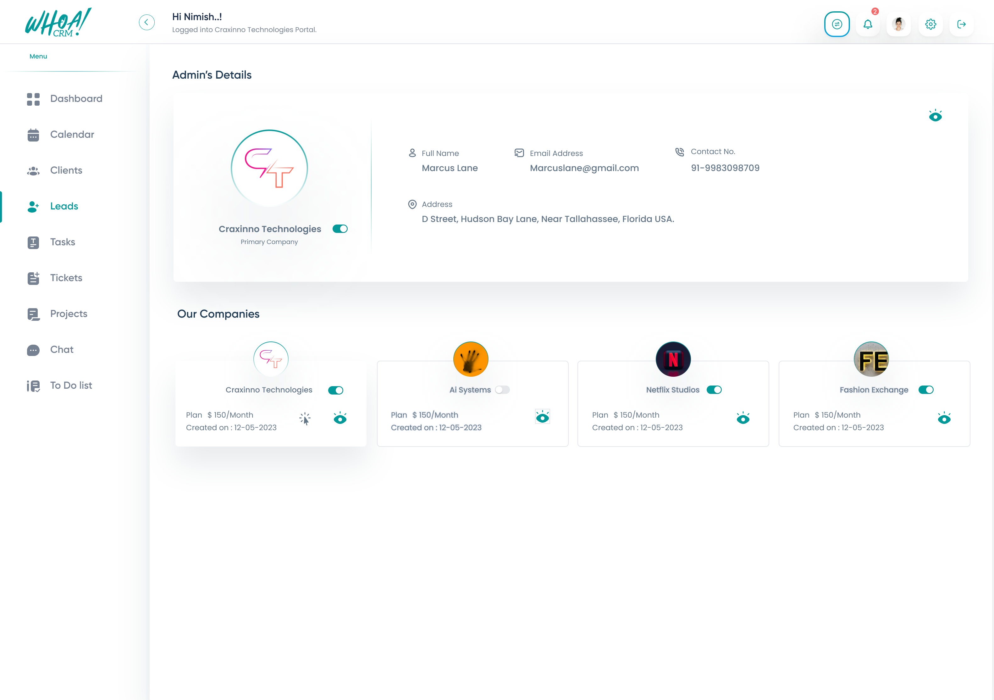Open user profile avatar

point(899,24)
